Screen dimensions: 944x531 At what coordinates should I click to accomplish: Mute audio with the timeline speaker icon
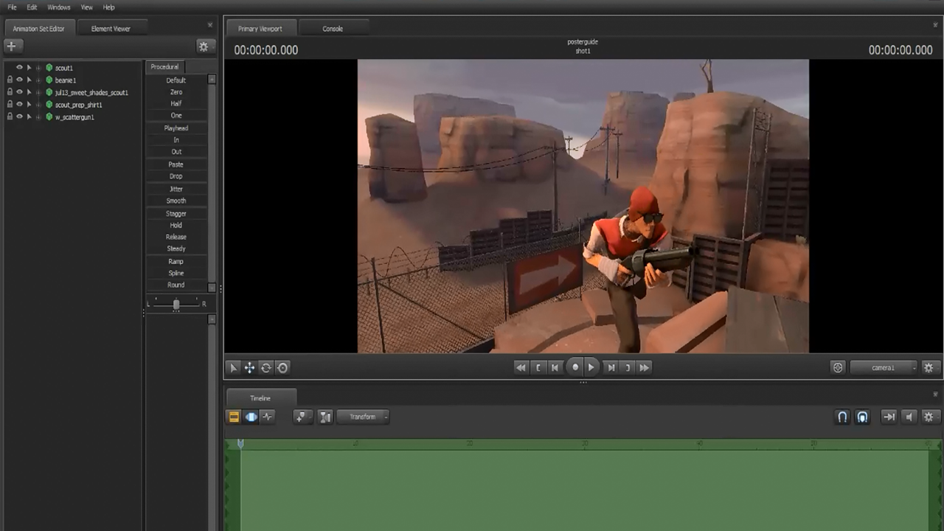tap(909, 417)
